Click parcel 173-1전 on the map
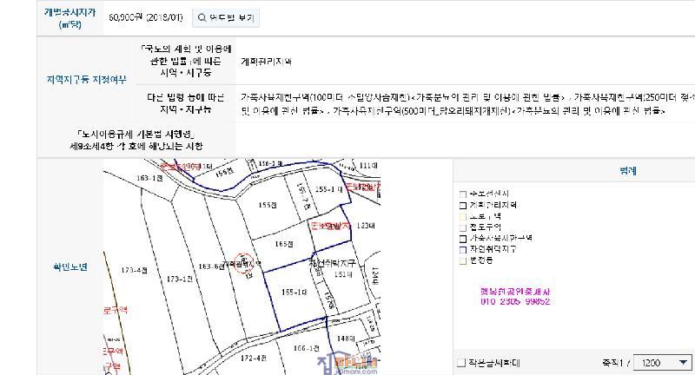Image resolution: width=695 pixels, height=375 pixels. click(178, 279)
